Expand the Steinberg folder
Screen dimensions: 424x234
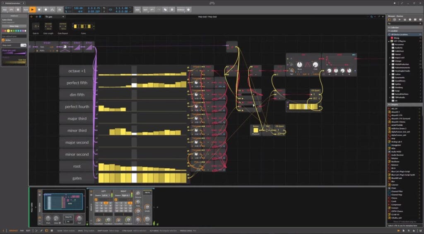pyautogui.click(x=390, y=88)
